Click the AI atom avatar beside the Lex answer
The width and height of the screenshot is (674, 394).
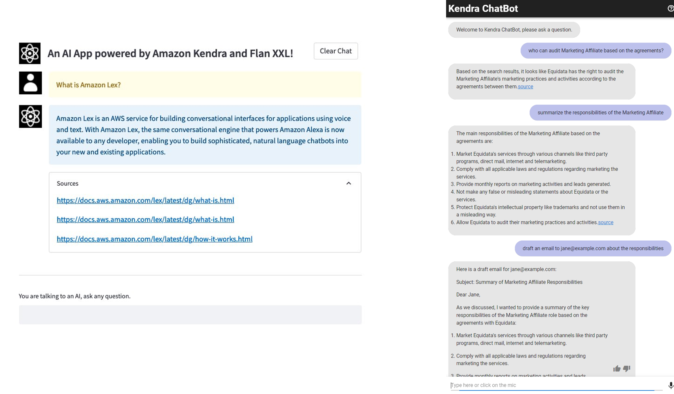[30, 117]
